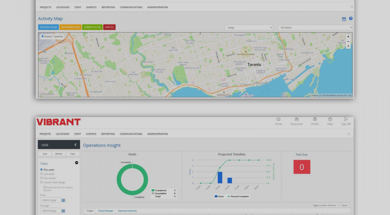
Task: Open the Activity Map help icon
Action: click(350, 18)
